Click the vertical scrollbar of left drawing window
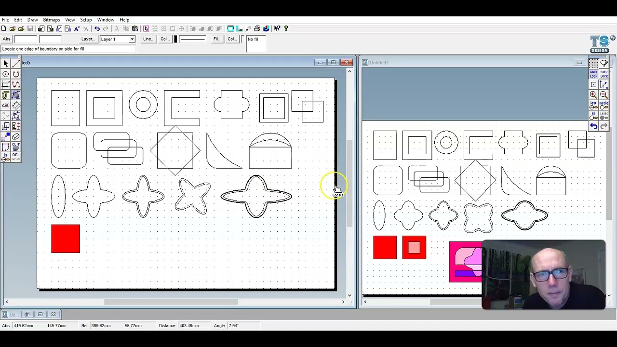Image resolution: width=617 pixels, height=347 pixels. pos(349,182)
